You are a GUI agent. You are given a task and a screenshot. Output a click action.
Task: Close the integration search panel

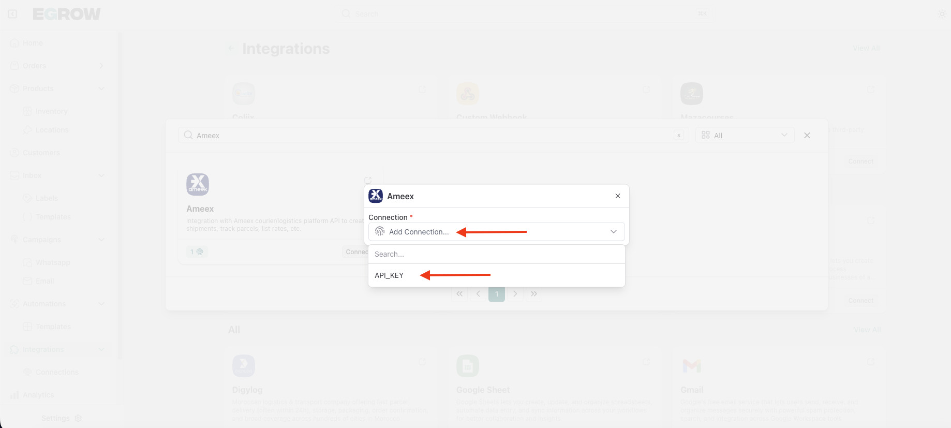pos(807,136)
